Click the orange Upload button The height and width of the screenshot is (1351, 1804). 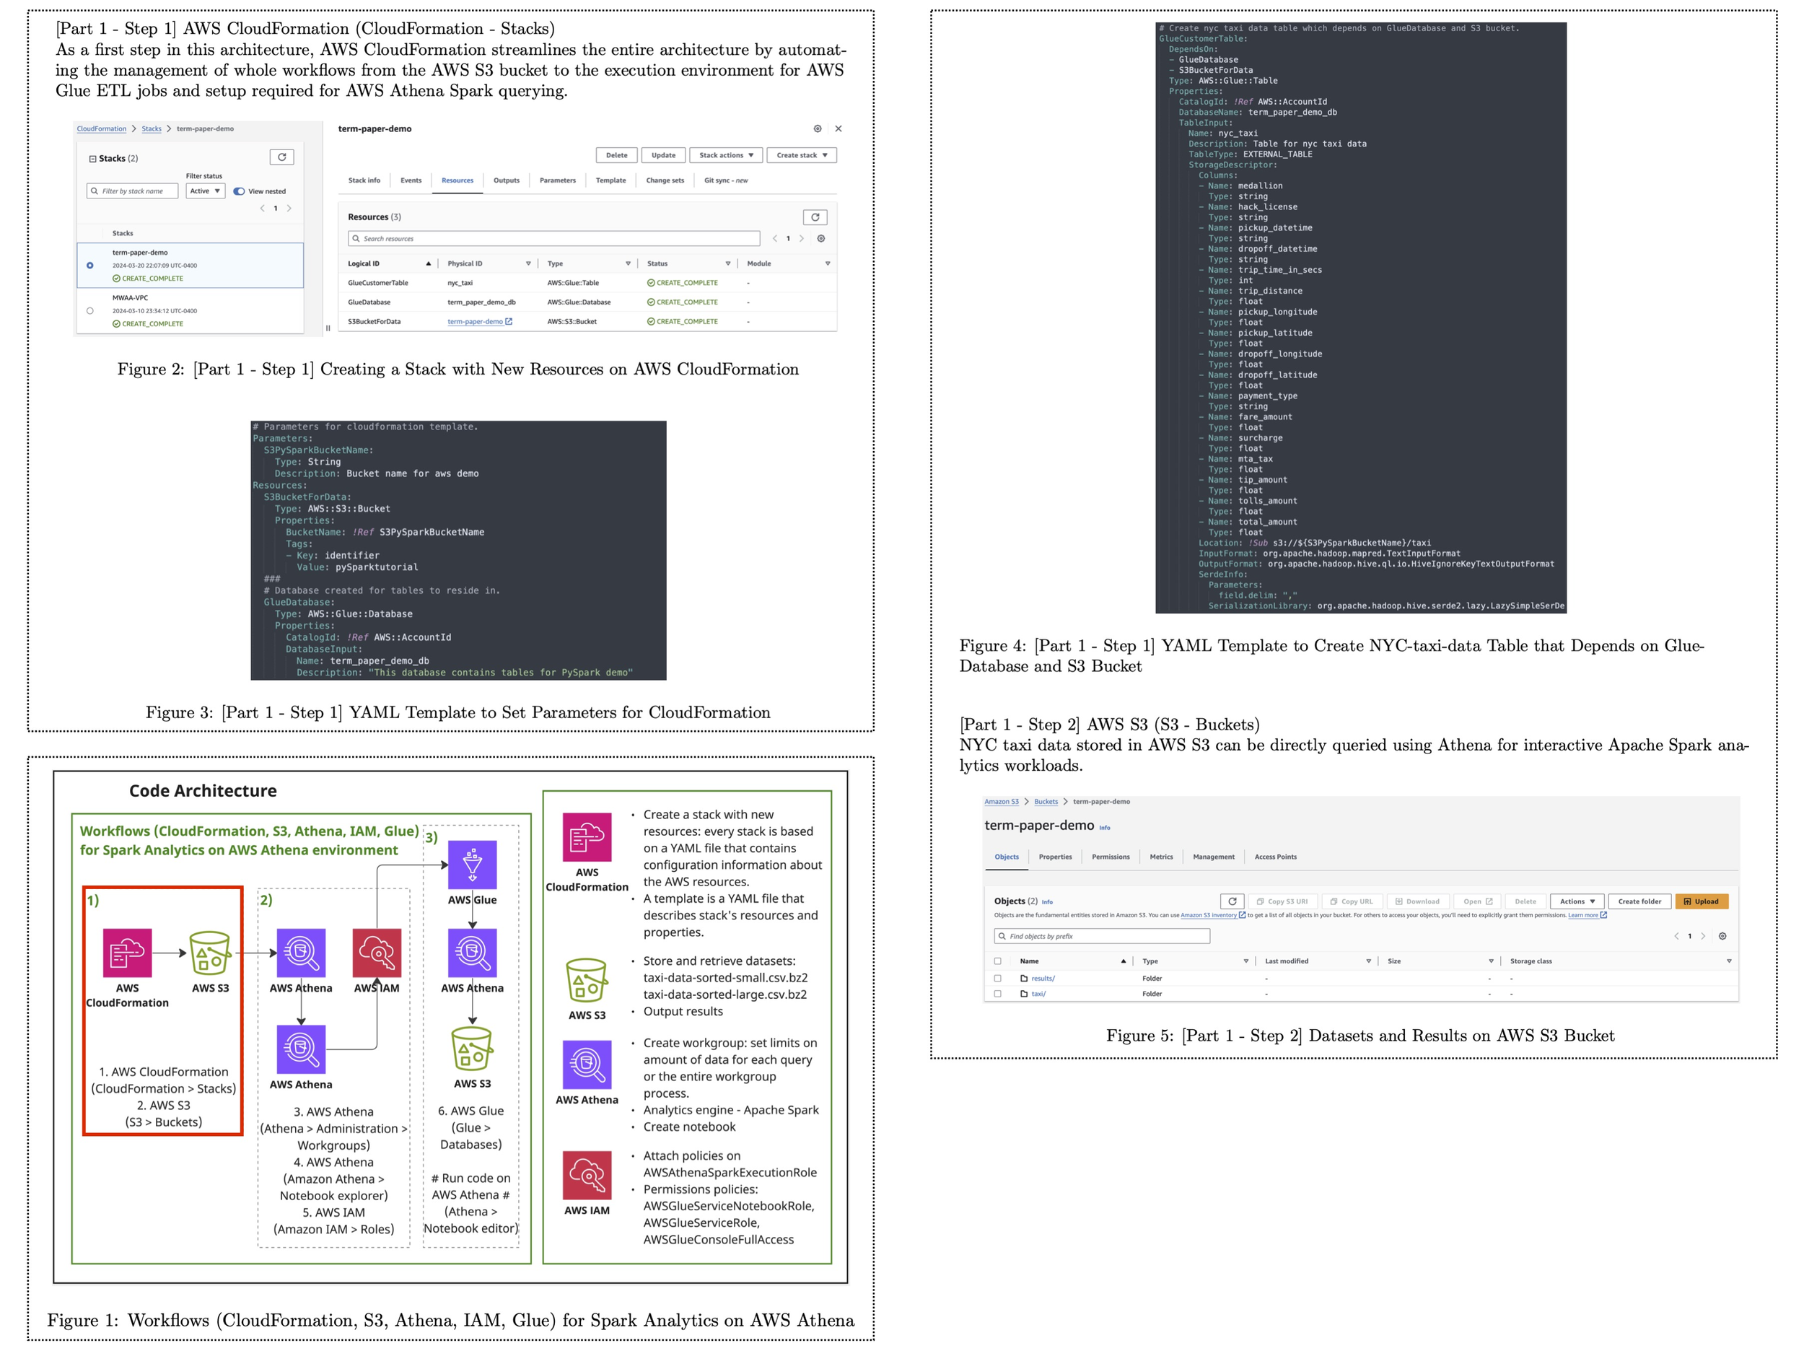[x=1702, y=901]
